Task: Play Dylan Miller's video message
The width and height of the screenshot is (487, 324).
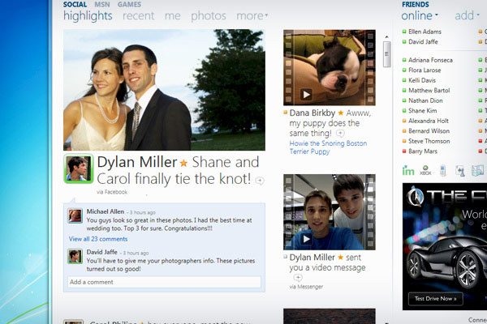Action: (307, 238)
